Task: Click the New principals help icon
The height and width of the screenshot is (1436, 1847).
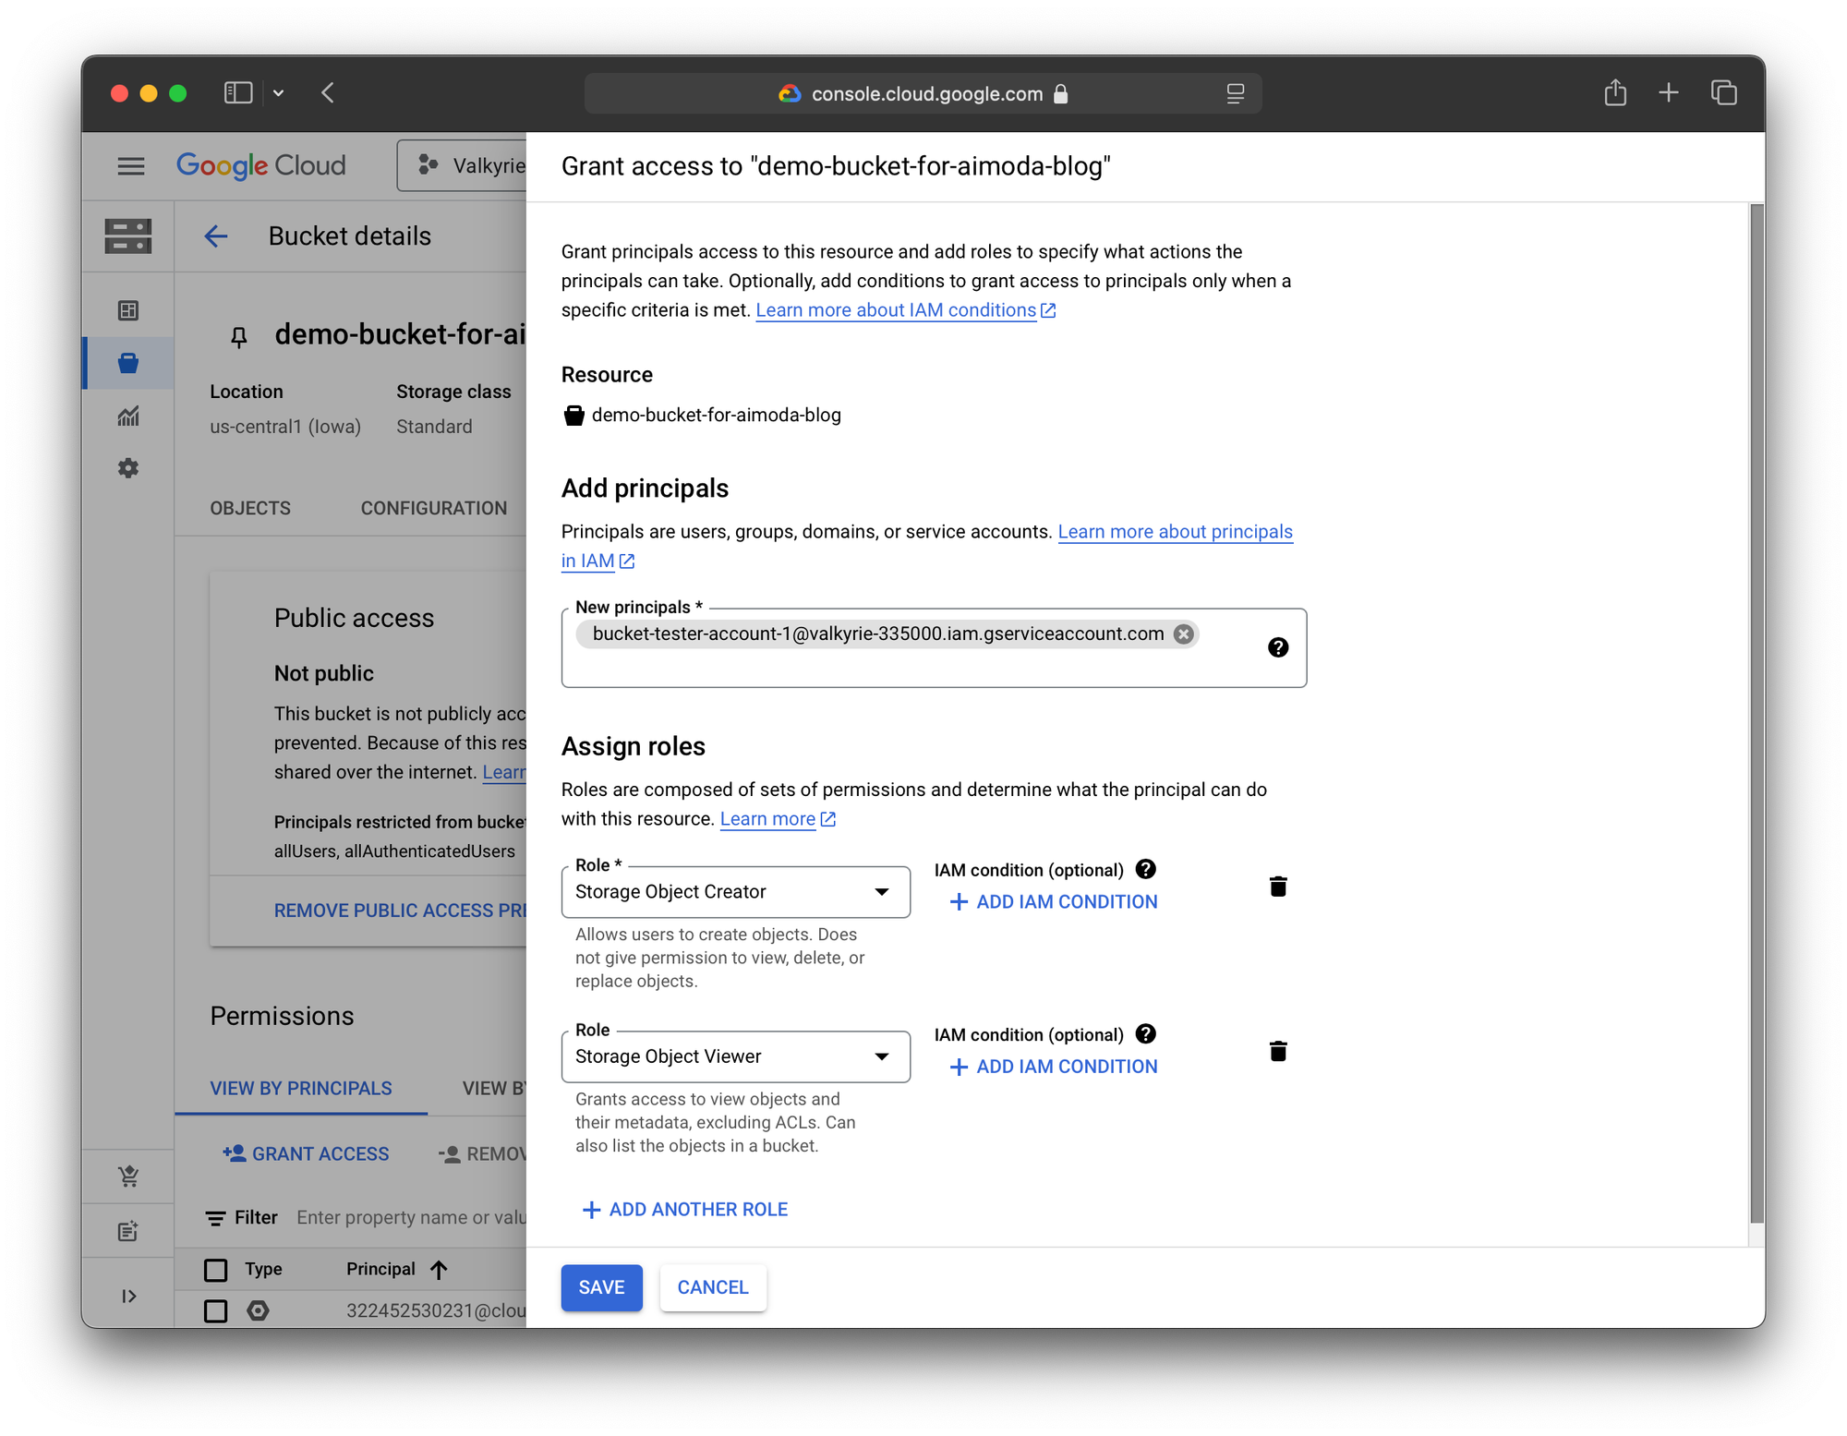Action: point(1277,647)
